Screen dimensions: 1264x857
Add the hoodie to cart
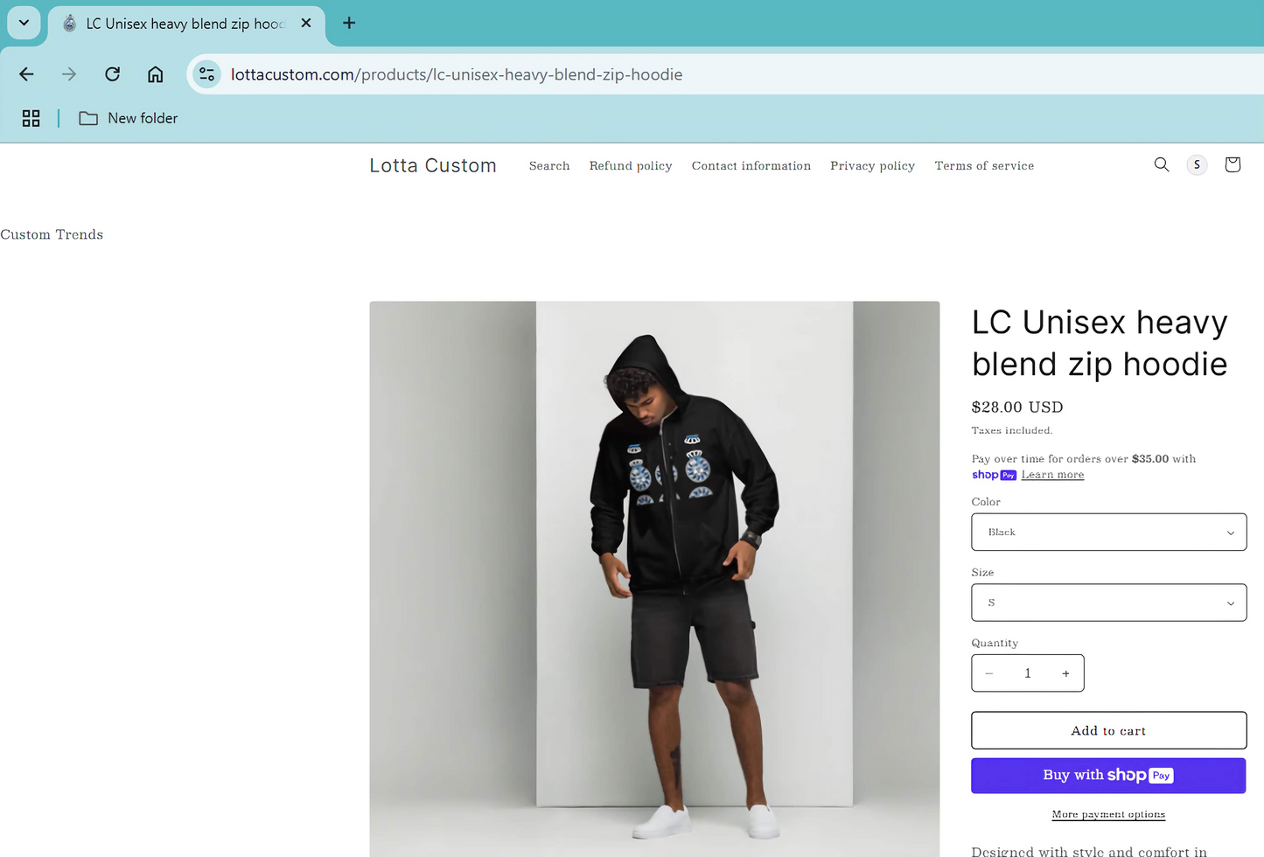1108,730
